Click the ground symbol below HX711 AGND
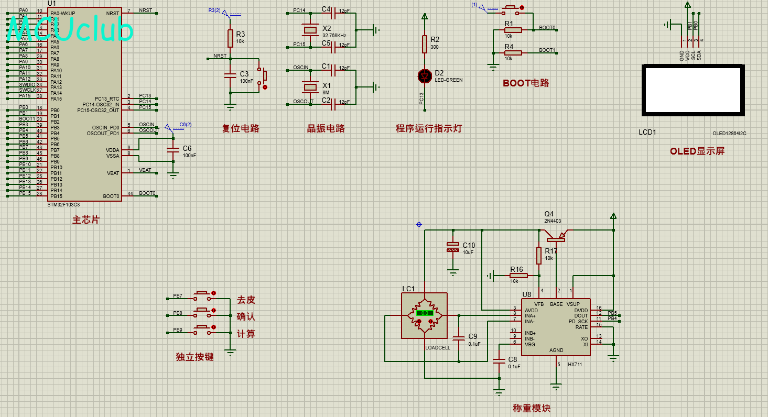 coord(557,388)
